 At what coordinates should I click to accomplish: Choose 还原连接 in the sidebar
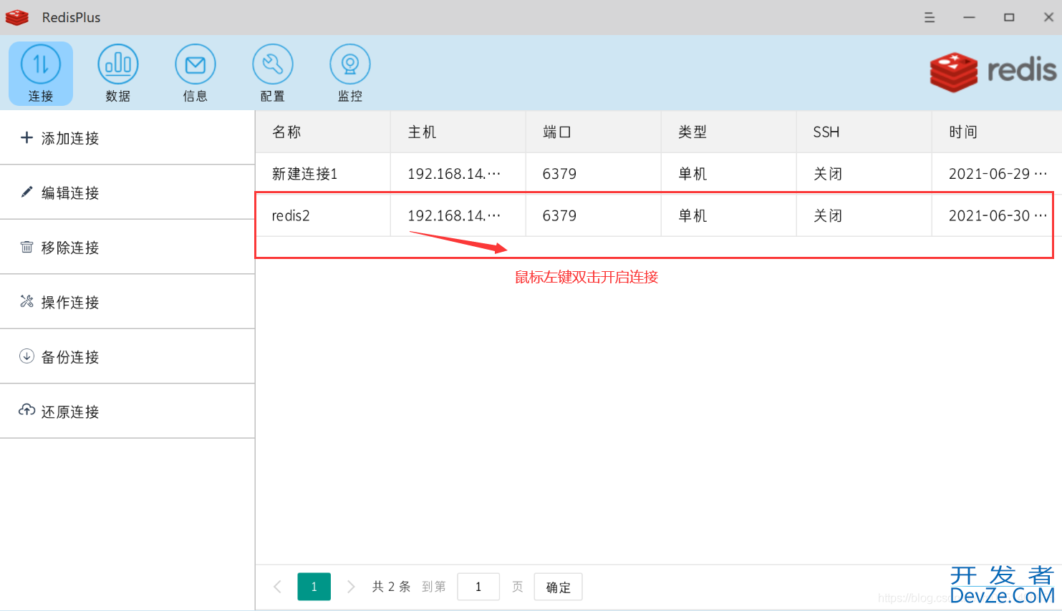coord(127,411)
